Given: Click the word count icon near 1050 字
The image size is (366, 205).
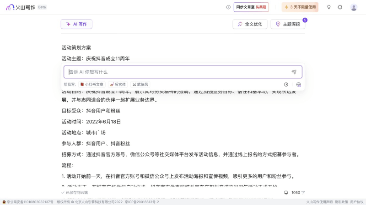Looking at the screenshot, I should (286, 193).
